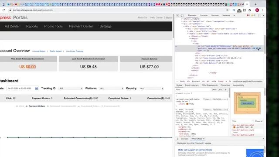Image resolution: width=279 pixels, height=157 pixels.
Task: Open the Traffic Report link
Action: coord(55,51)
